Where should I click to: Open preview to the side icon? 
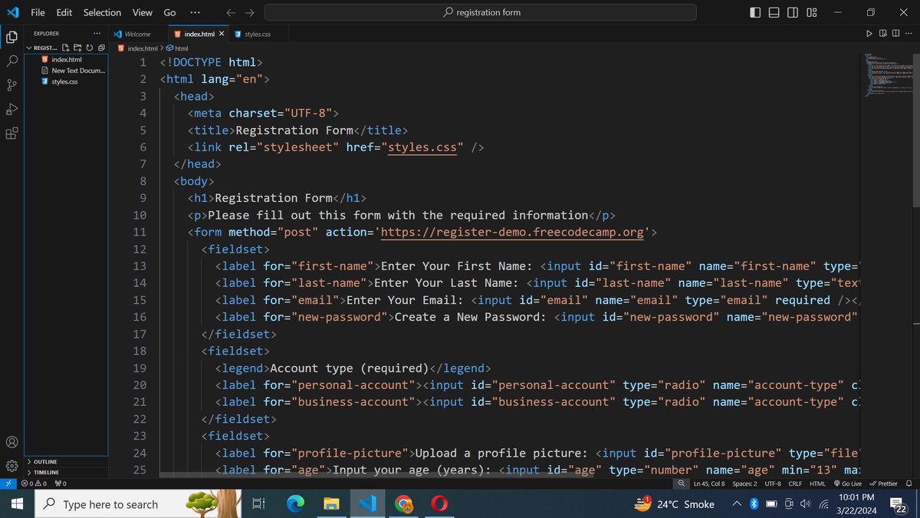(x=883, y=34)
